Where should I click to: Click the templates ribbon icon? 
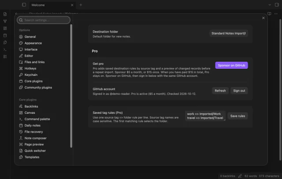coord(5,42)
